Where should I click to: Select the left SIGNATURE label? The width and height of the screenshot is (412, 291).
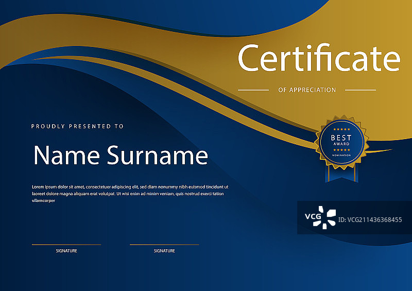tap(66, 251)
